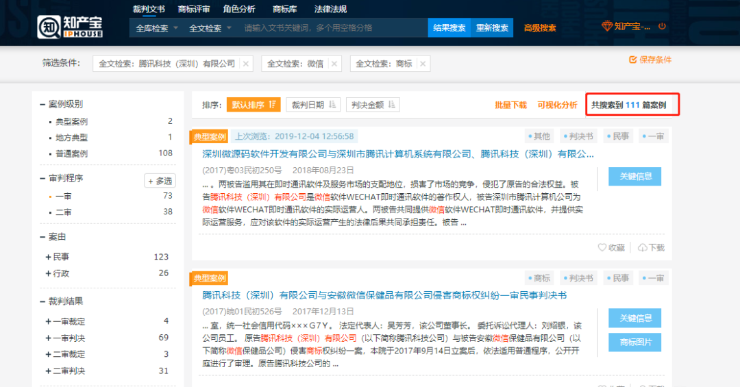
Task: Sort results by 默认排序
Action: pos(254,105)
